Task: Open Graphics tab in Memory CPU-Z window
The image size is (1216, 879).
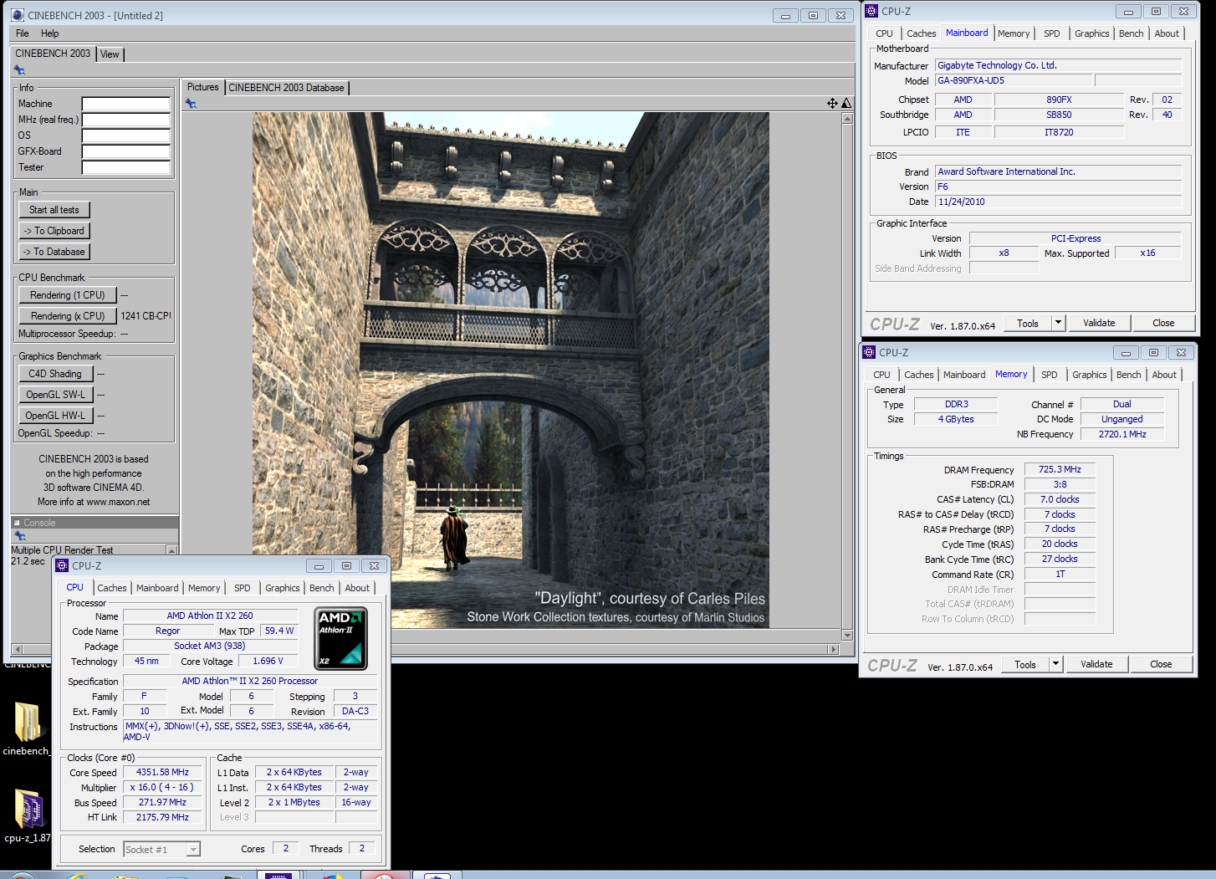Action: 1089,375
